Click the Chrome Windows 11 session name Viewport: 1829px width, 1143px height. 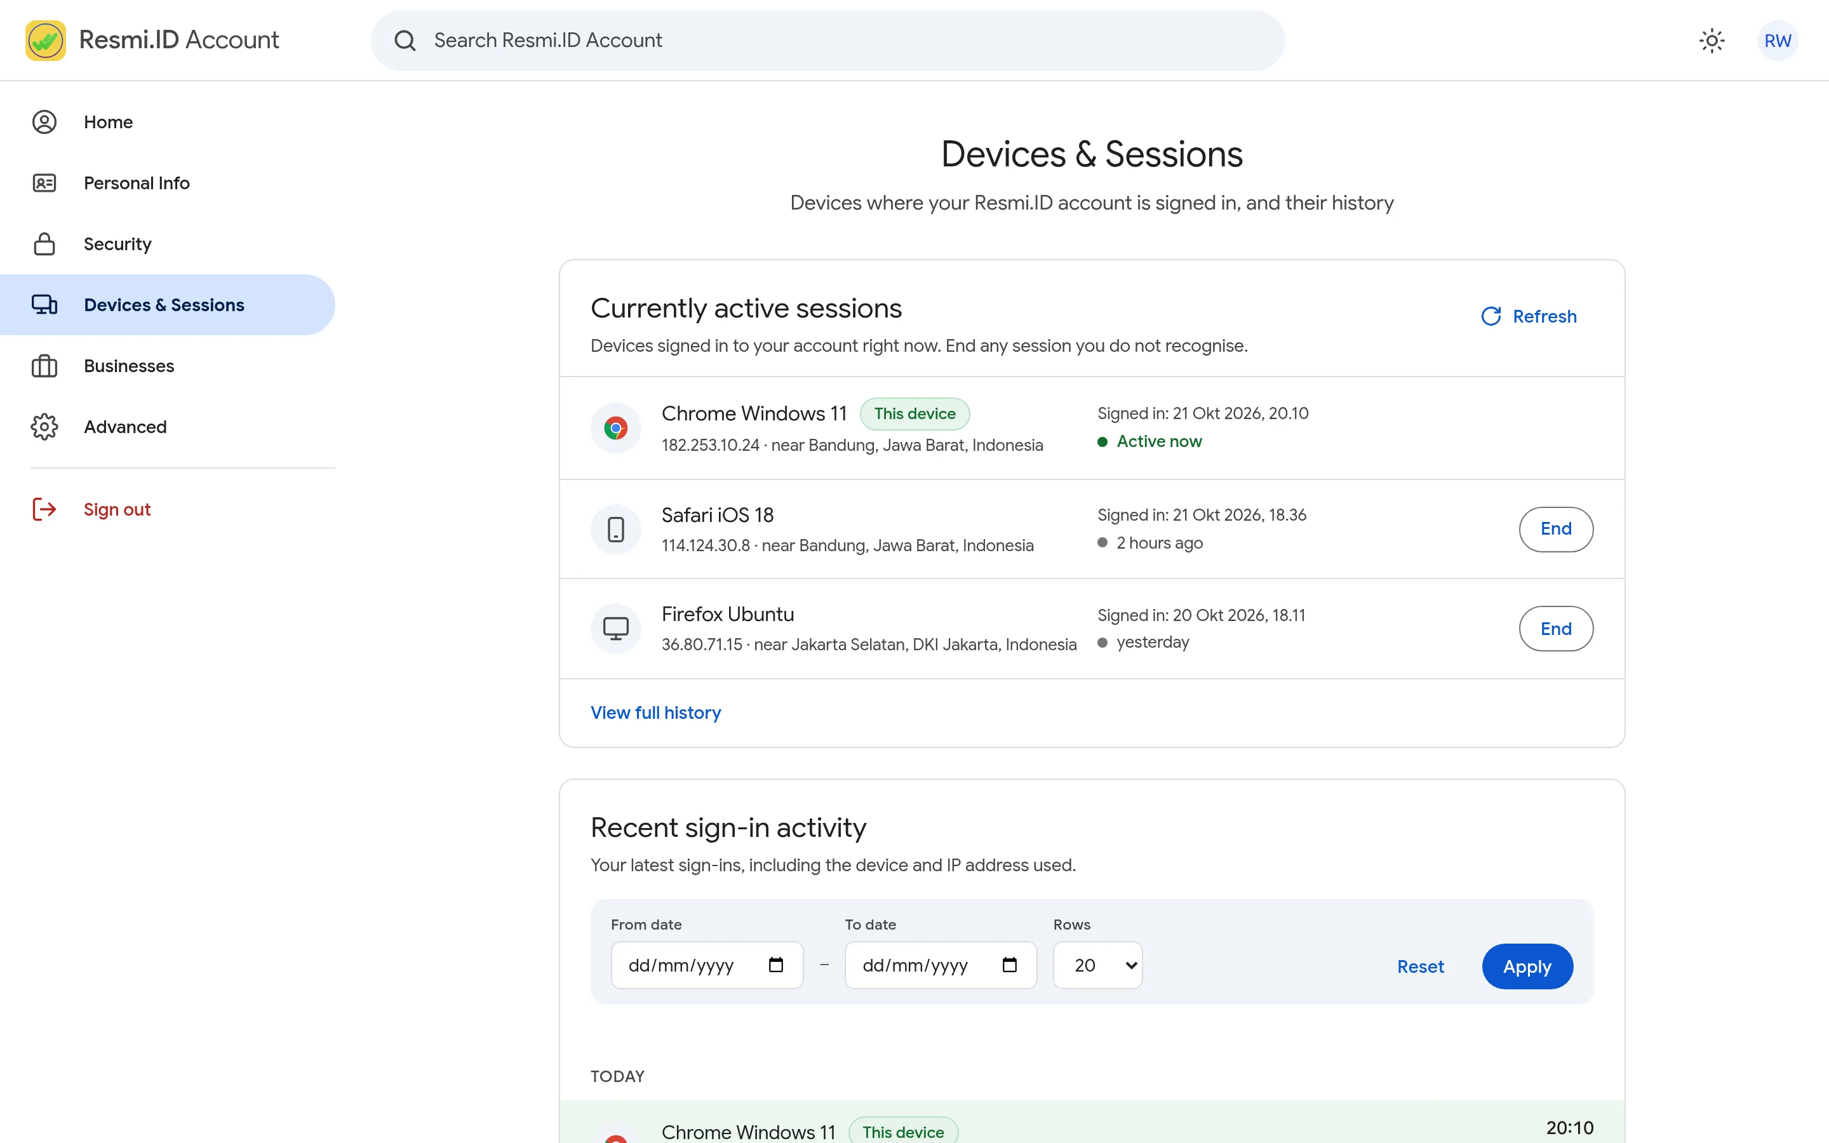coord(754,413)
